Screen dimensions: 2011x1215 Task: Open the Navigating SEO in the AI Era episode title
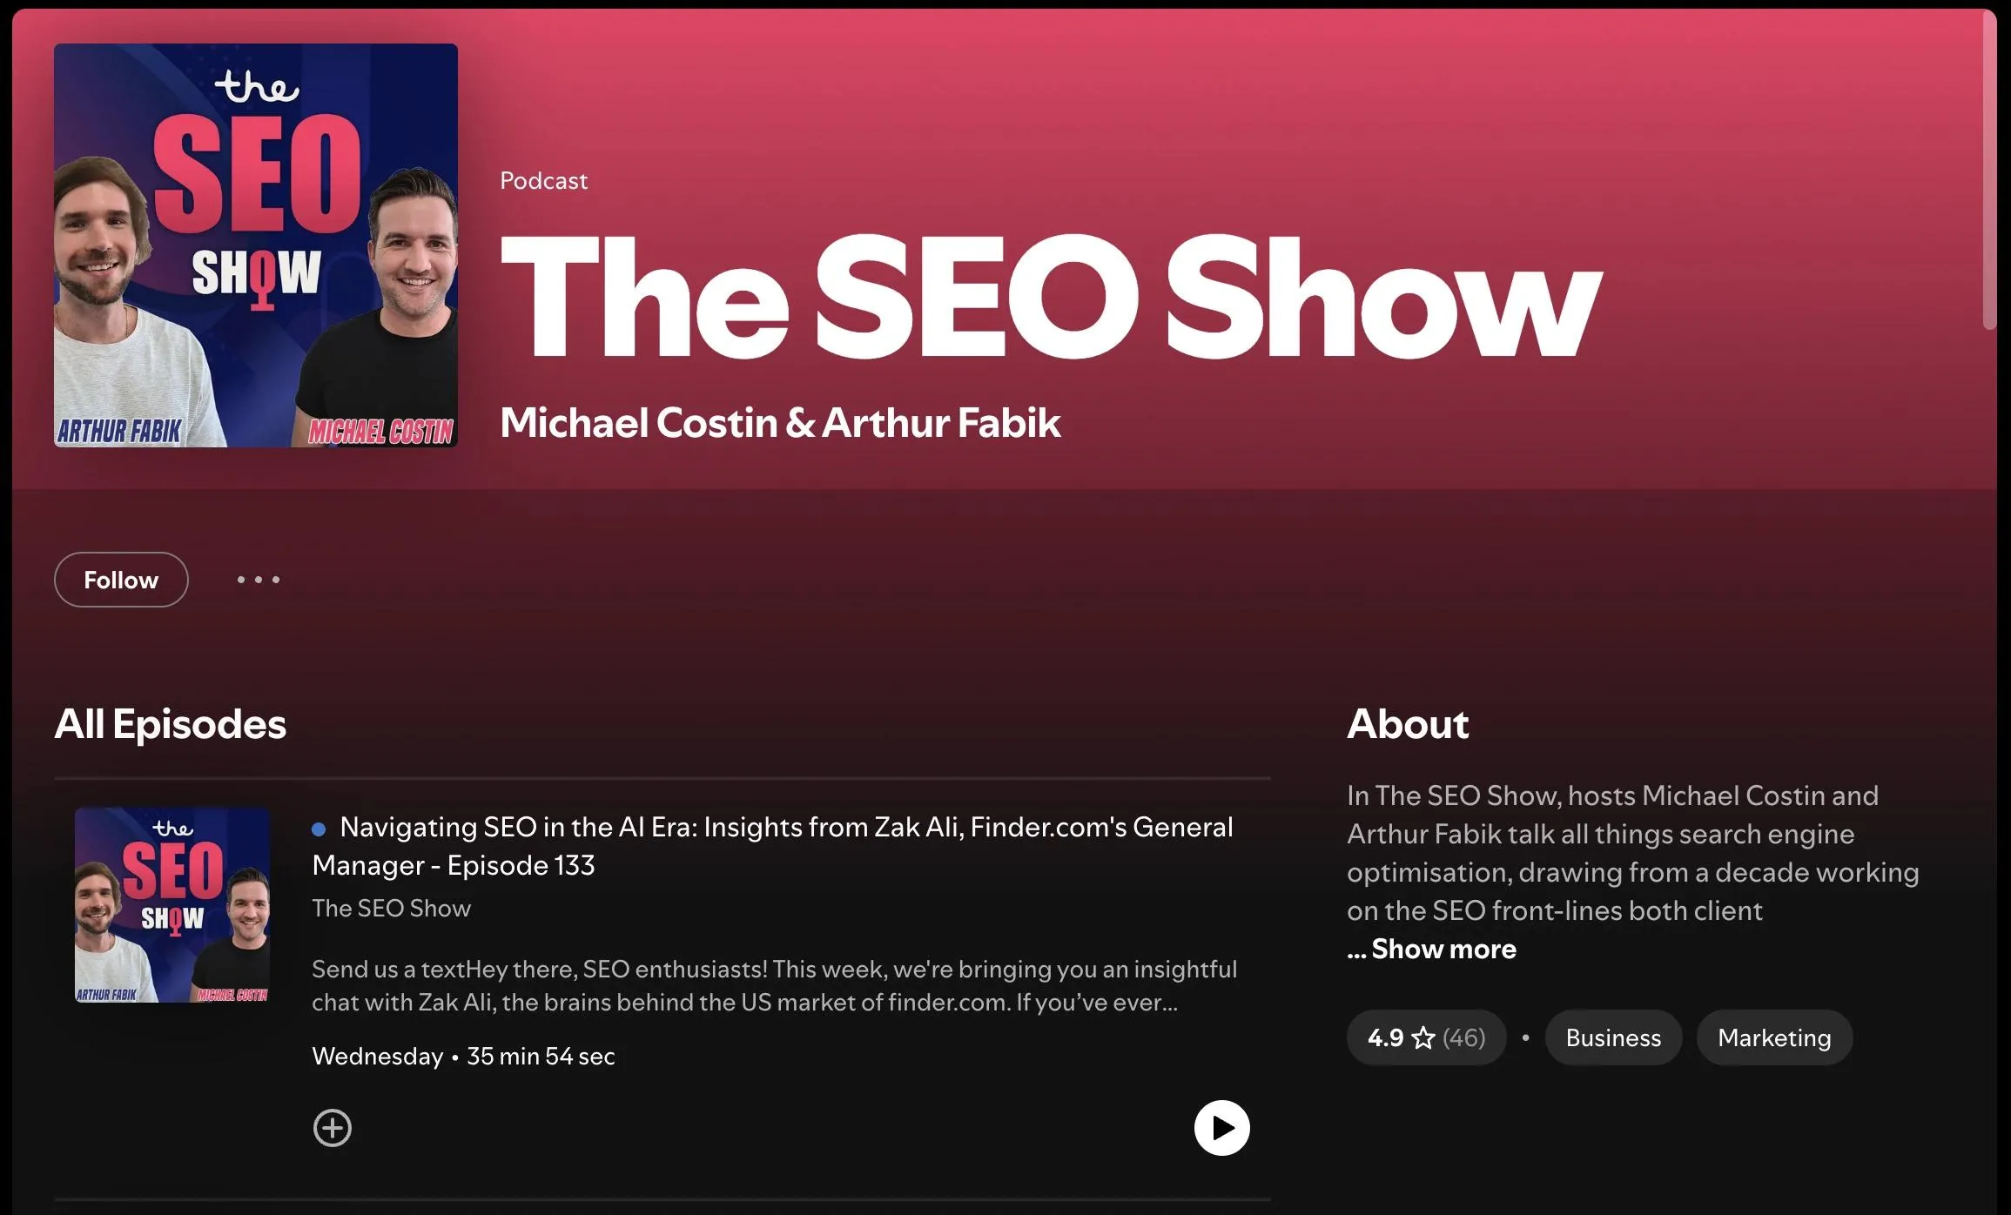(x=773, y=846)
